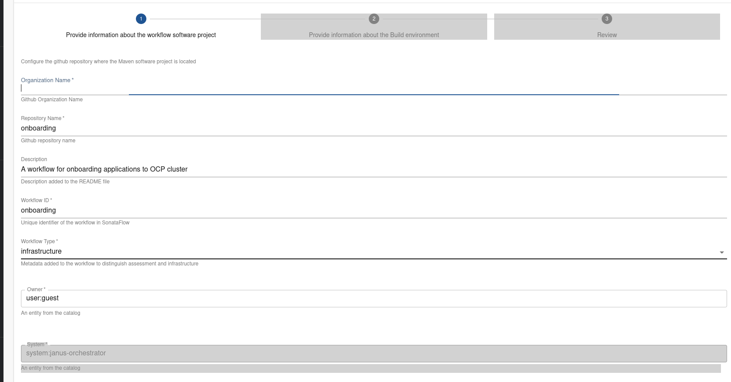Edit the Description text field
The width and height of the screenshot is (731, 382).
click(x=374, y=169)
